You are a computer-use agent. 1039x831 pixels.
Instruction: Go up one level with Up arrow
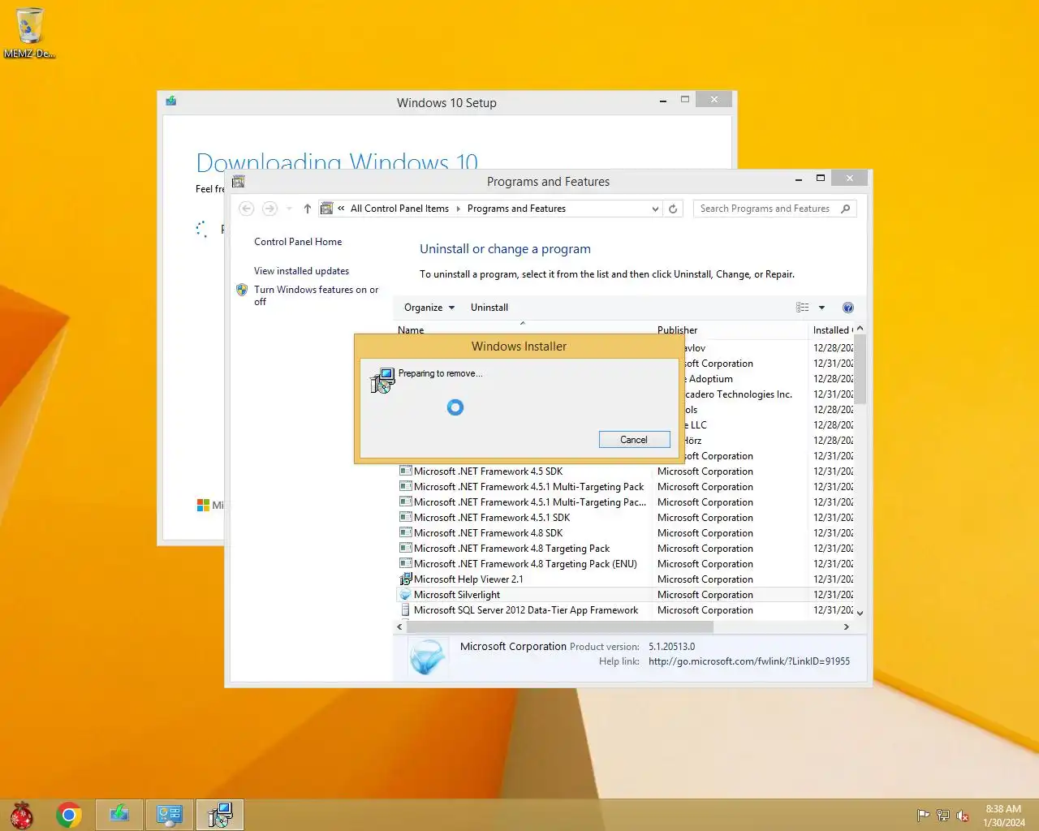click(307, 209)
